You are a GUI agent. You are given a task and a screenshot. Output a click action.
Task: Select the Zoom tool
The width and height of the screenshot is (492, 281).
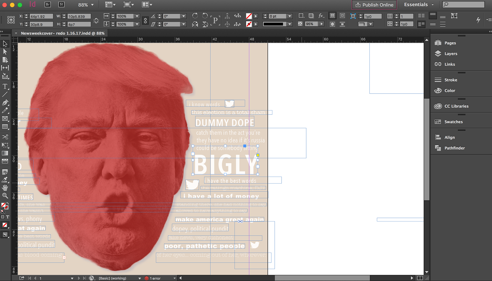coord(5,196)
